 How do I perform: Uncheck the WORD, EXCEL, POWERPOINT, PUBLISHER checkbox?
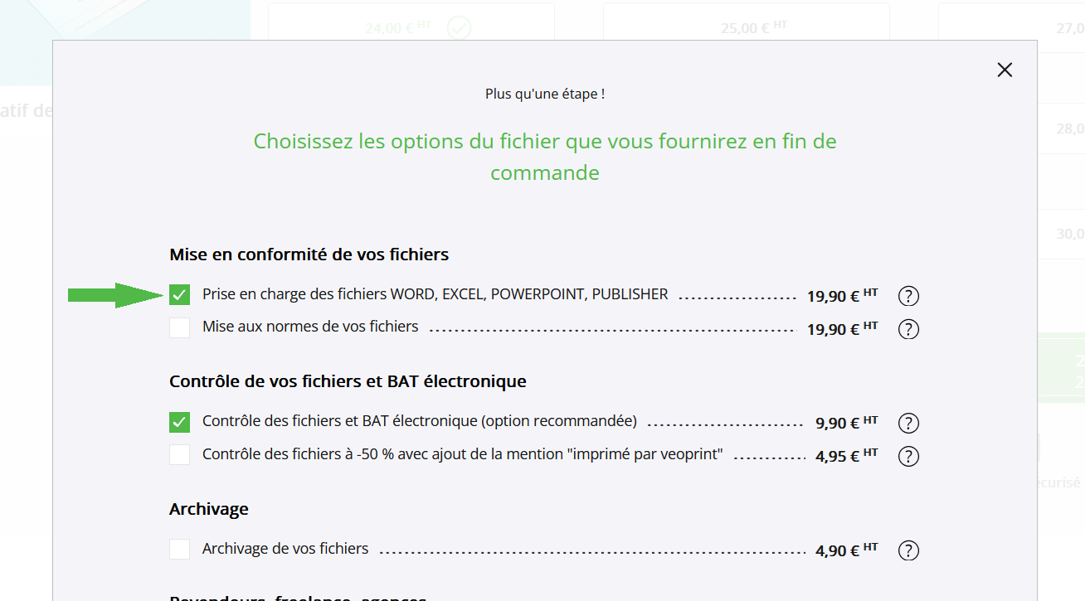pos(179,294)
